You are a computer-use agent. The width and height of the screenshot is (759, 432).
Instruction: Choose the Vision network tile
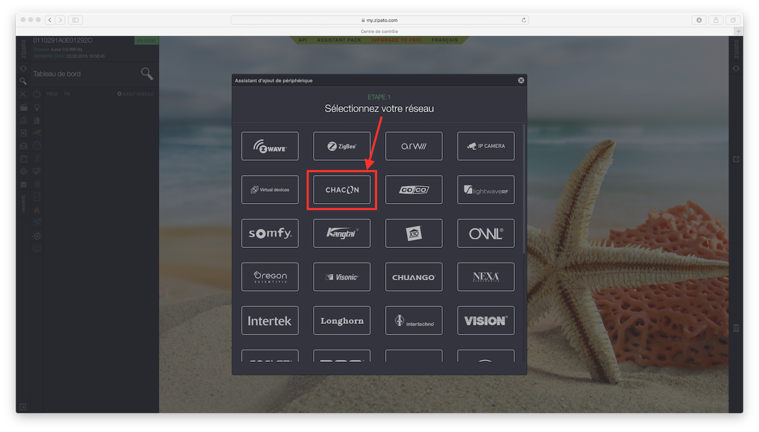coord(486,320)
